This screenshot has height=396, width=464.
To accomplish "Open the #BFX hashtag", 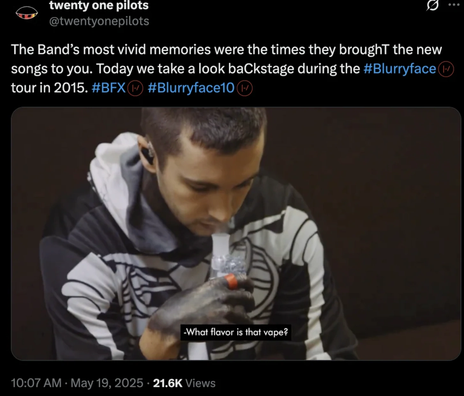I will click(109, 88).
